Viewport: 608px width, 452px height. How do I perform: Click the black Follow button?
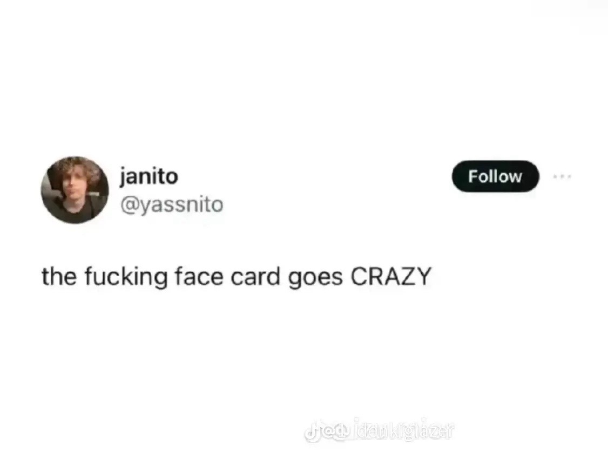pos(495,176)
